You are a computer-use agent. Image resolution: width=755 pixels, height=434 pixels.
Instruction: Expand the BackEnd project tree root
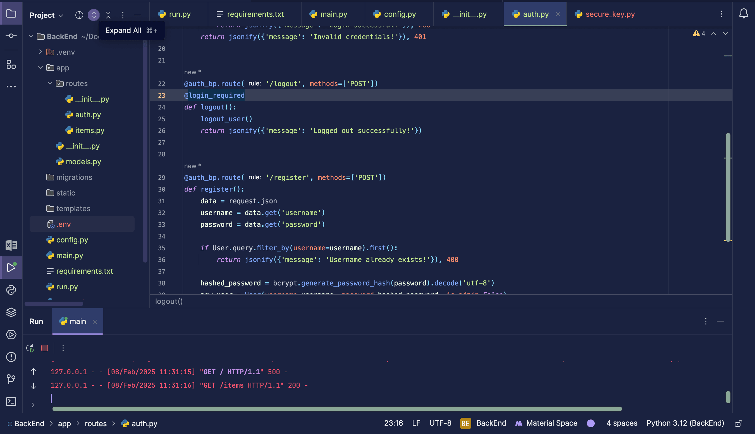tap(32, 37)
